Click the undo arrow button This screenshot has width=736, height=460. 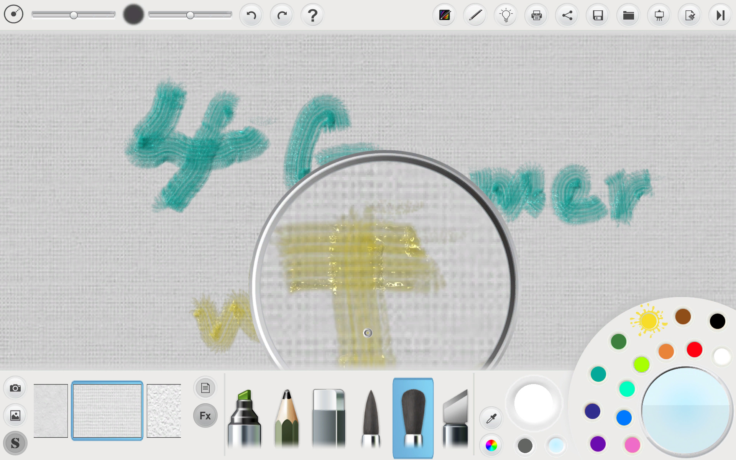(x=251, y=15)
